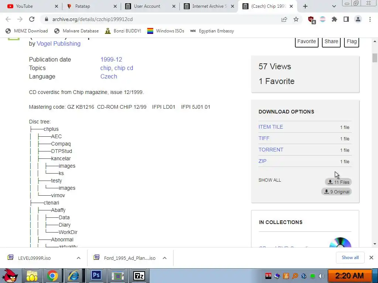This screenshot has width=378, height=283.
Task: Click Show all downloads
Action: (350, 258)
